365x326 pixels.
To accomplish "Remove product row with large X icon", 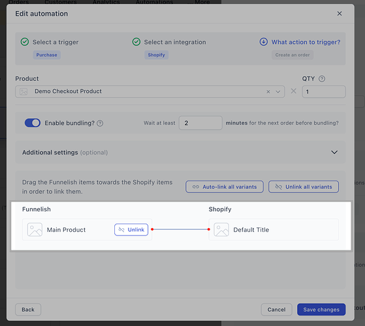I will (294, 91).
